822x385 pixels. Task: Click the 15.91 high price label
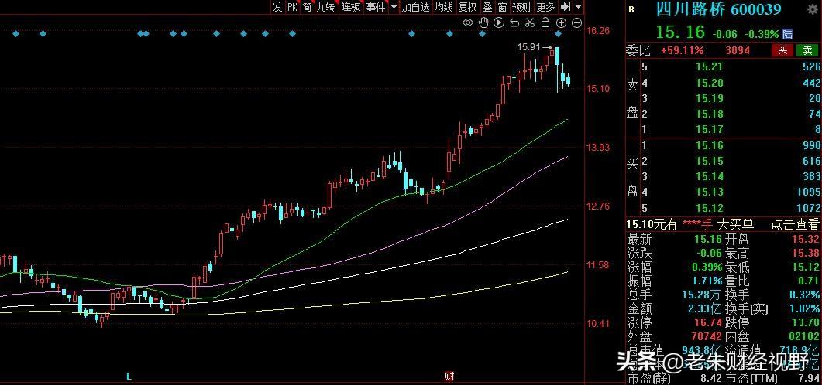(528, 47)
